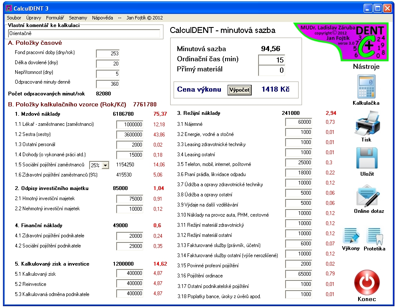The width and height of the screenshot is (397, 307).
Task: Click the 3.16 Pojištění ordinace field
Action: (299, 274)
